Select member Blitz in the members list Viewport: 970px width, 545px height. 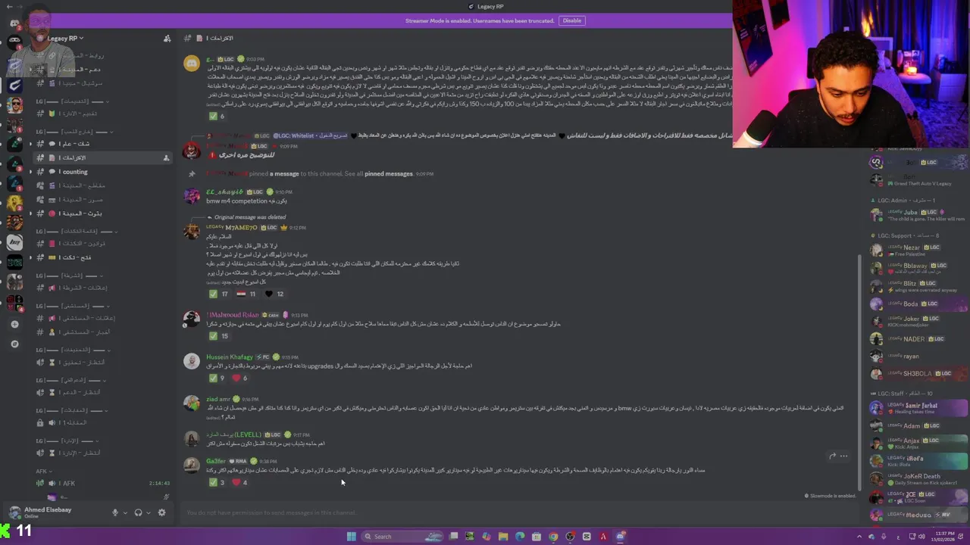tap(918, 285)
